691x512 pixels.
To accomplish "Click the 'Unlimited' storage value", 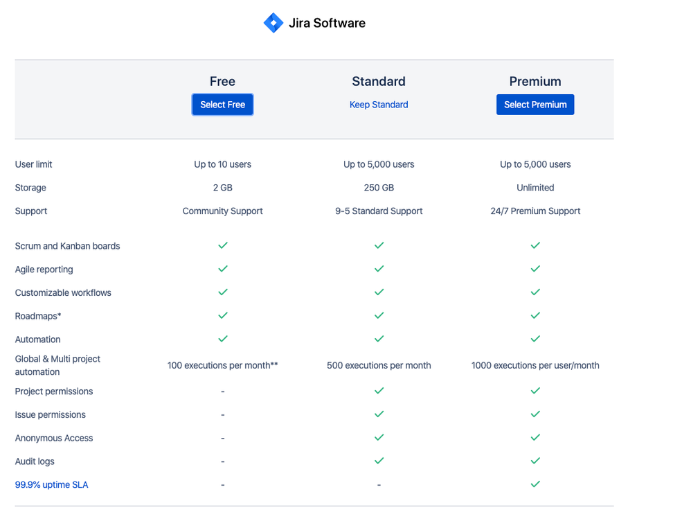I will [x=535, y=188].
